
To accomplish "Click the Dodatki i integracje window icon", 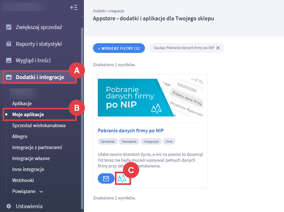I will click(9, 77).
